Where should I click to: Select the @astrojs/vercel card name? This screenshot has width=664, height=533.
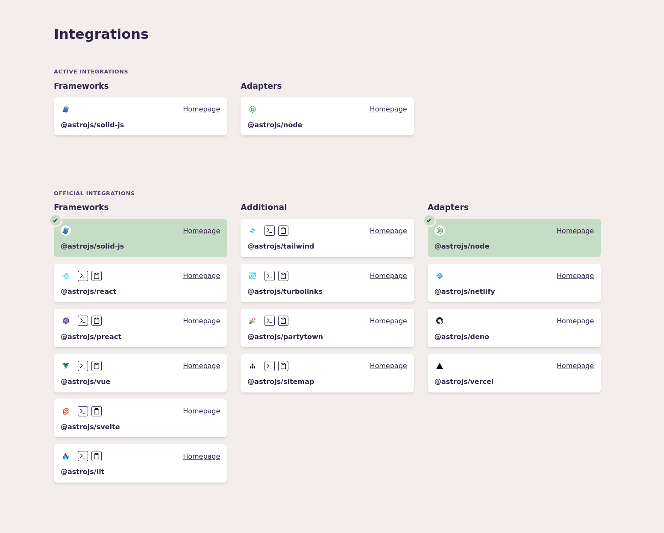tap(464, 381)
